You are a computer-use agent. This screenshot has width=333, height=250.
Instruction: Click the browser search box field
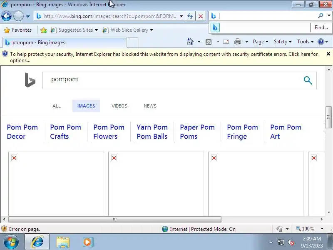click(267, 16)
